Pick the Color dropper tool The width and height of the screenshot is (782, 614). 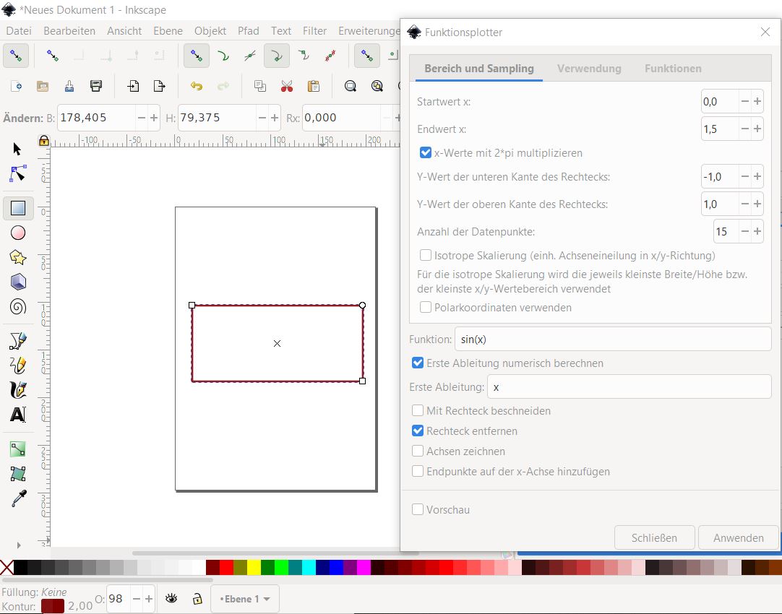(x=18, y=498)
